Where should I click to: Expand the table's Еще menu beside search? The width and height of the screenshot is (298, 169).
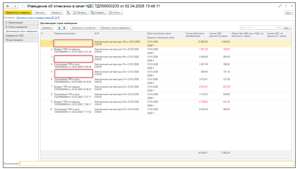pos(287,28)
